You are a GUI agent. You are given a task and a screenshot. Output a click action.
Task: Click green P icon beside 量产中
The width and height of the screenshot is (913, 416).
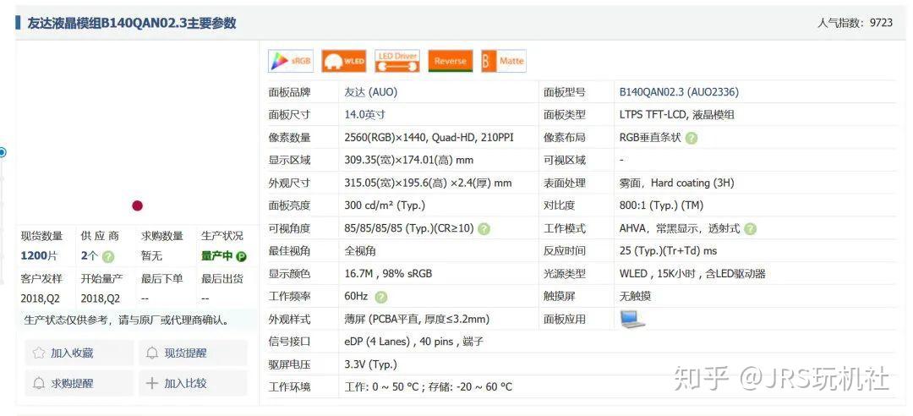(241, 256)
